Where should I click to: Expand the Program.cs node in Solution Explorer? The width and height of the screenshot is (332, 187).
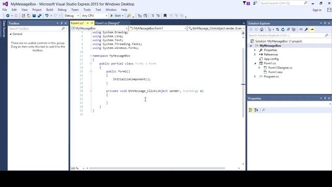[255, 76]
